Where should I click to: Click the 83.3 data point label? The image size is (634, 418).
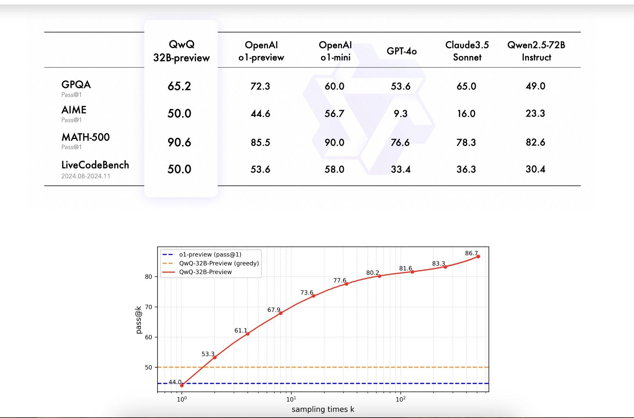point(438,263)
